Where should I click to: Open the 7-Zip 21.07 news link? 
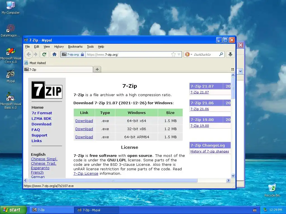(199, 92)
